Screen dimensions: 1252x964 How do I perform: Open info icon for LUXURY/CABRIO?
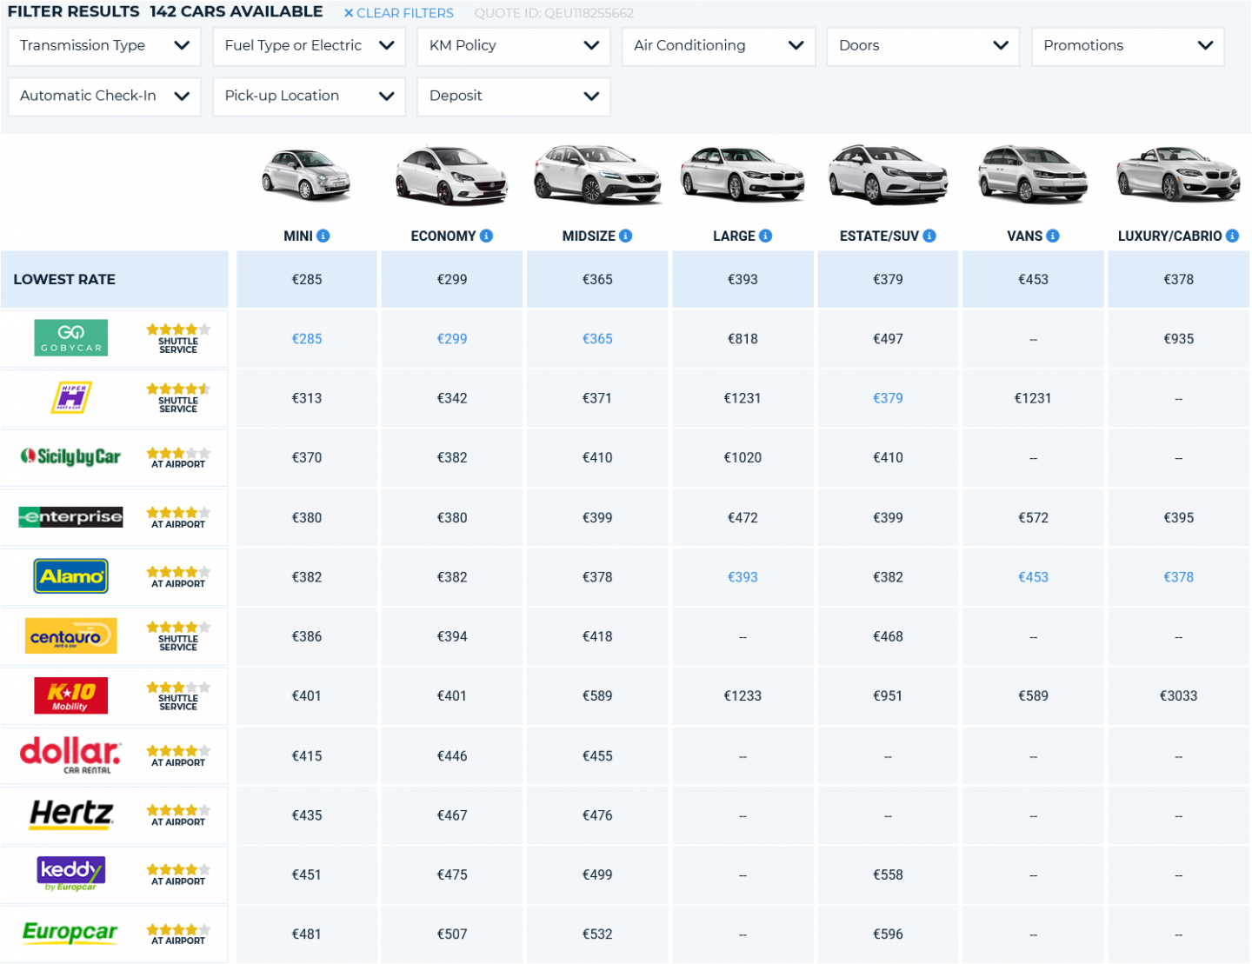pos(1232,236)
